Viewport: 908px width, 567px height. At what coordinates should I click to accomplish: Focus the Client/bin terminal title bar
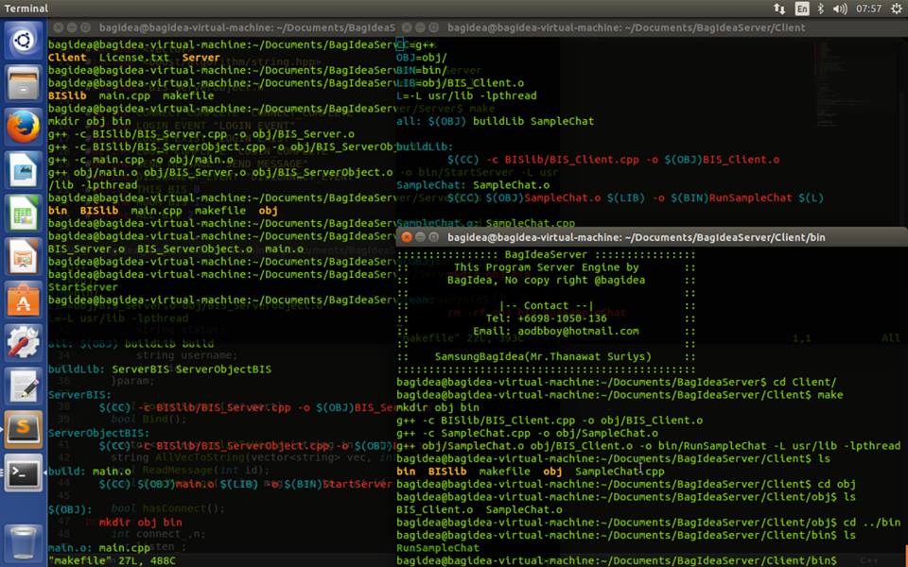pos(643,237)
